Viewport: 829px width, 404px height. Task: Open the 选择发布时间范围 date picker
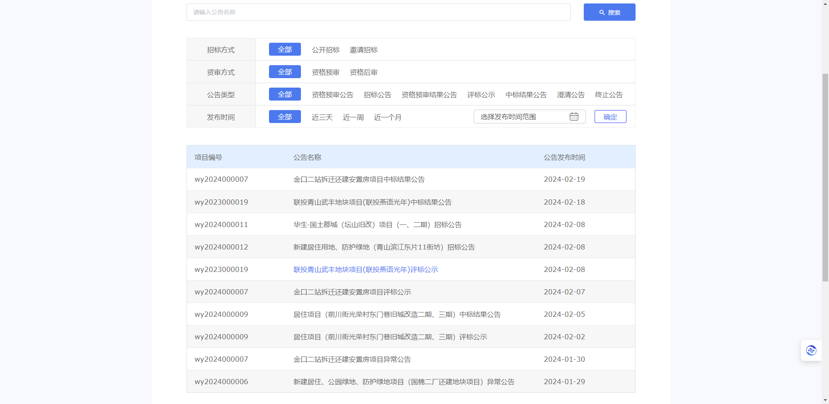(x=529, y=117)
